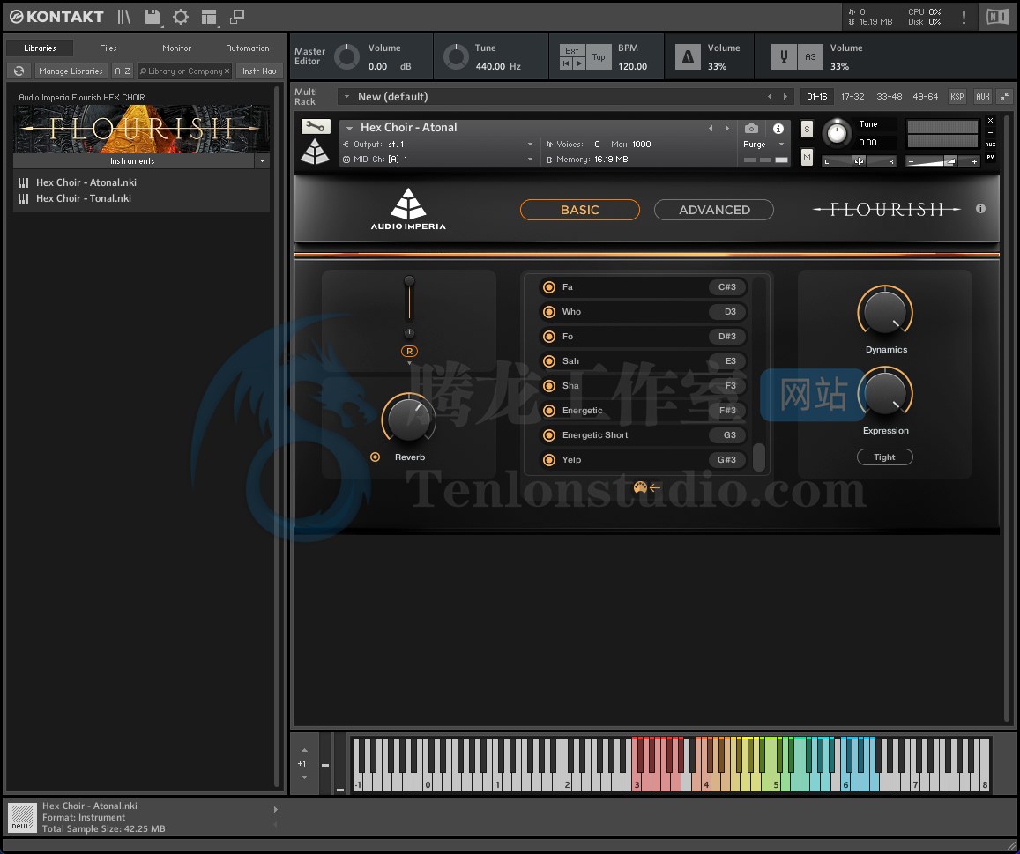Image resolution: width=1020 pixels, height=854 pixels.
Task: Click the info icon next to Flourish logo
Action: point(980,209)
